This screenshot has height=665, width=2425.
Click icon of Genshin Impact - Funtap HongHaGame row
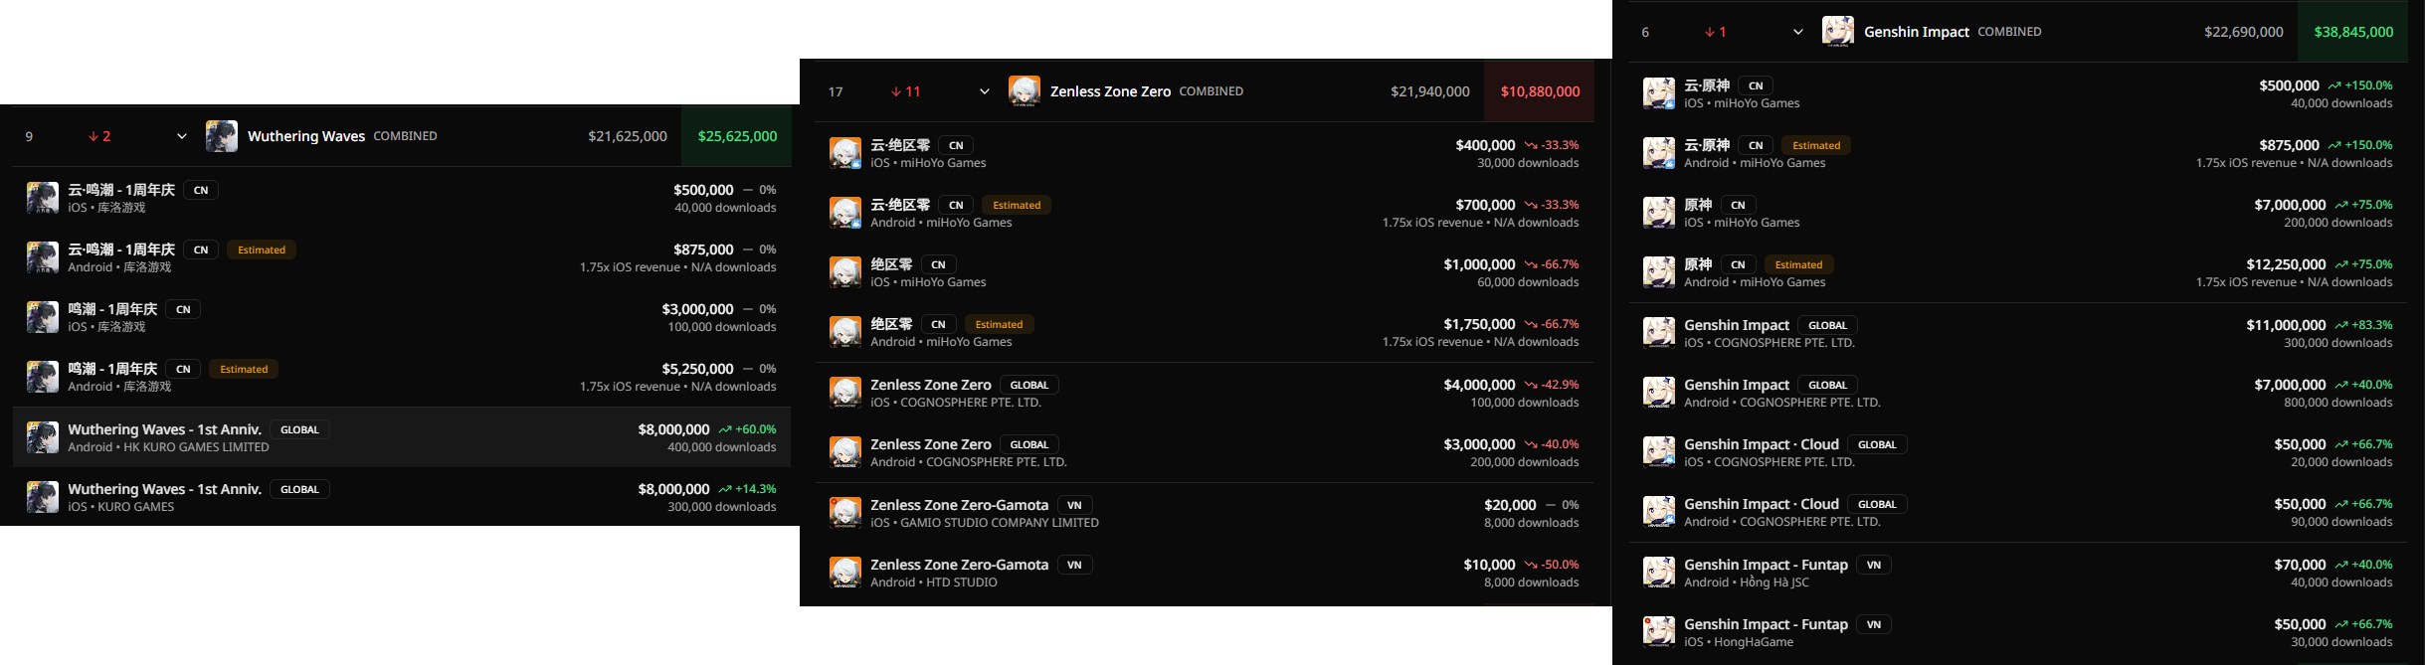tap(1659, 632)
